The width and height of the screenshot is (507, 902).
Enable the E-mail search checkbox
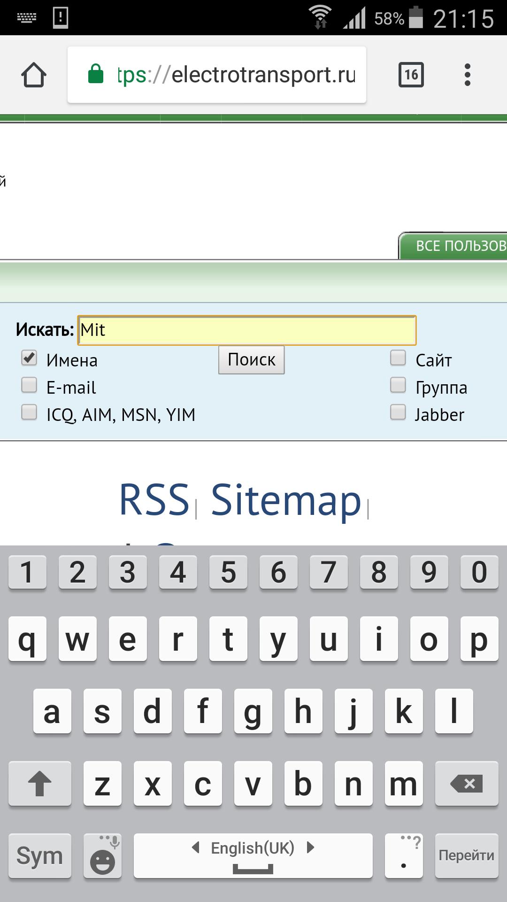coord(29,386)
